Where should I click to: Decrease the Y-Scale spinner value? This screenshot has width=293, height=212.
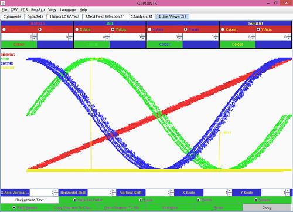(288, 194)
